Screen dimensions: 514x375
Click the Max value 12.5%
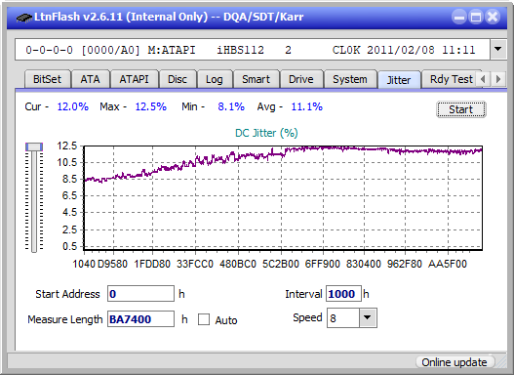(x=151, y=106)
